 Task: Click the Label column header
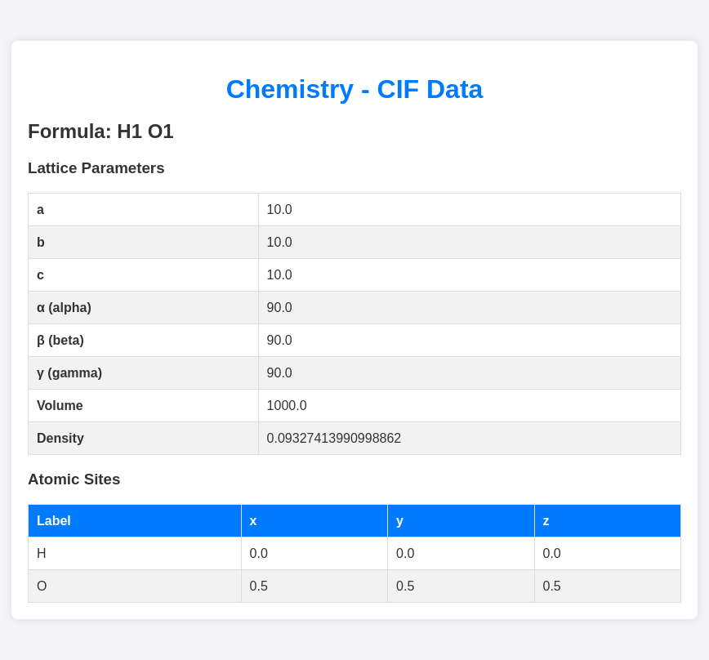point(54,521)
